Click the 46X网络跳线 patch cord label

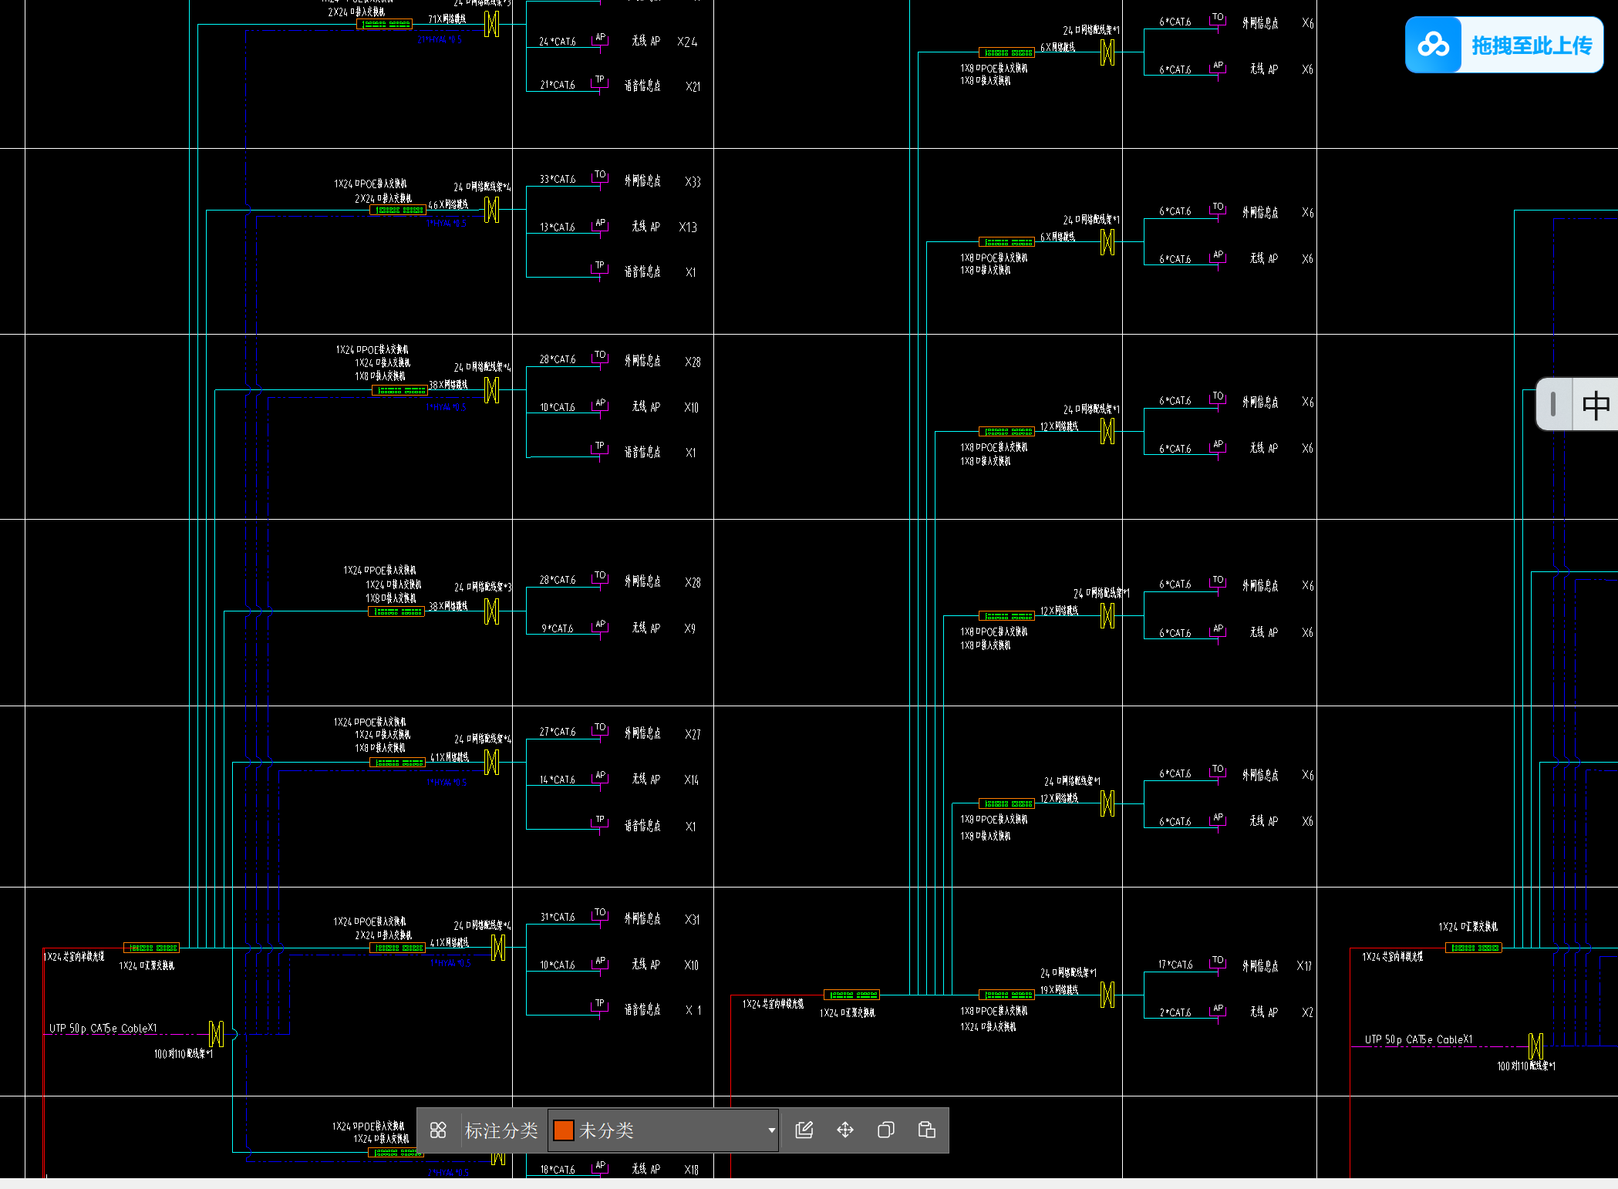point(448,204)
